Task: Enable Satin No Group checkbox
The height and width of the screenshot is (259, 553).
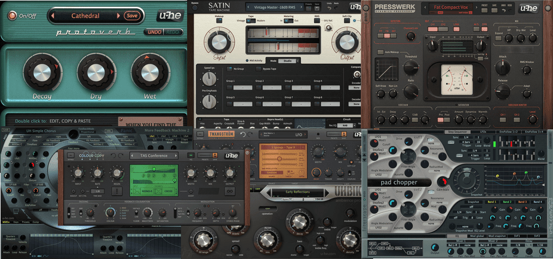Action: [x=229, y=69]
